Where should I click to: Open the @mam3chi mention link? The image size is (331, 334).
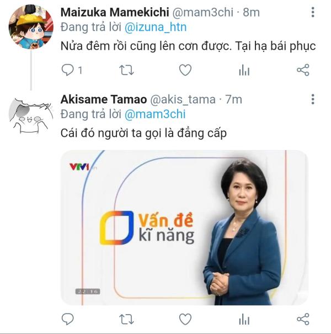pyautogui.click(x=155, y=114)
